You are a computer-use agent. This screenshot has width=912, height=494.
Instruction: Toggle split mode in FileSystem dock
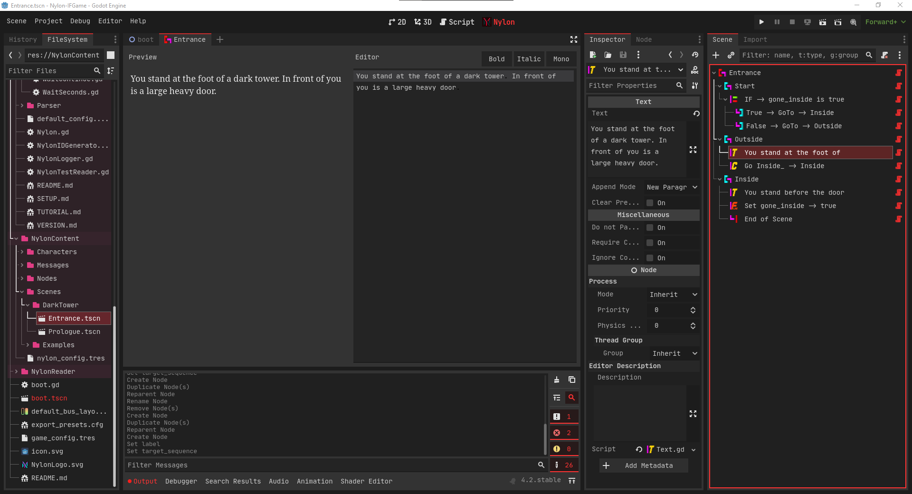(111, 55)
